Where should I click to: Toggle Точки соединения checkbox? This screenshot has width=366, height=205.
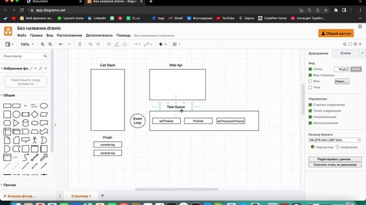(x=310, y=111)
